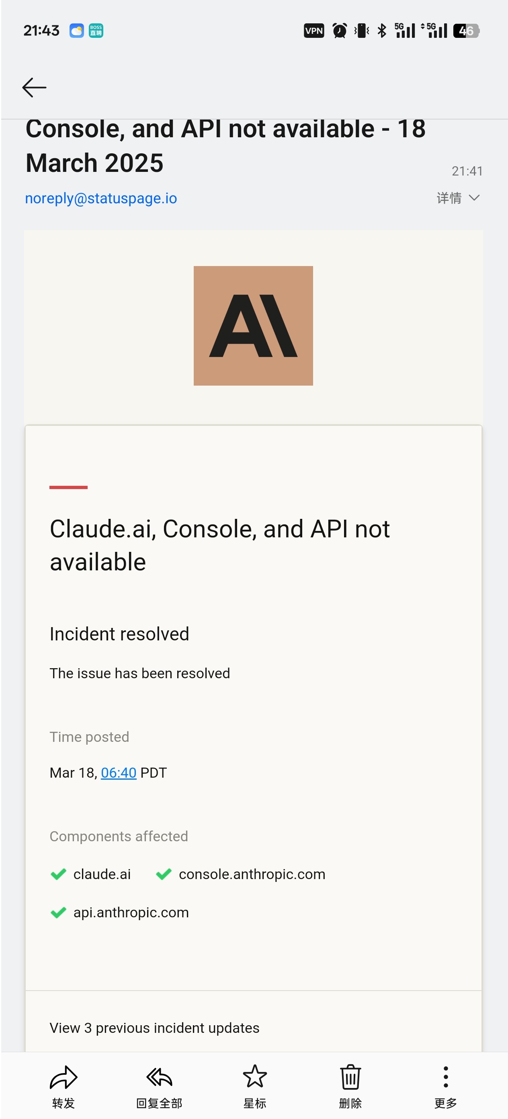Tap the alarm clock status icon
This screenshot has width=508, height=1119.
pyautogui.click(x=340, y=31)
